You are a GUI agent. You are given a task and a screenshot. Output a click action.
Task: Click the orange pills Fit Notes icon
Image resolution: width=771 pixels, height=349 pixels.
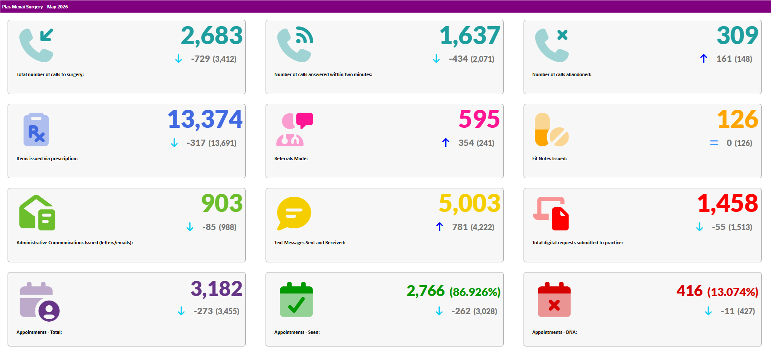(552, 130)
